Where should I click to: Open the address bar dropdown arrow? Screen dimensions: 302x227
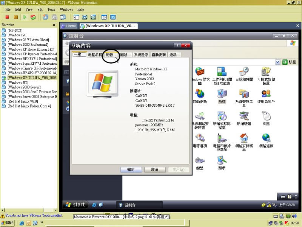pyautogui.click(x=277, y=62)
